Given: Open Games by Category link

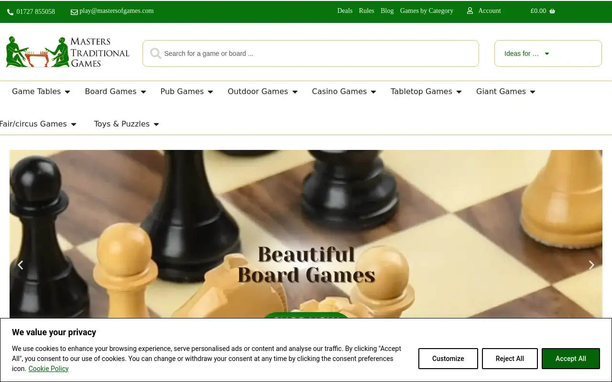Looking at the screenshot, I should [x=426, y=11].
